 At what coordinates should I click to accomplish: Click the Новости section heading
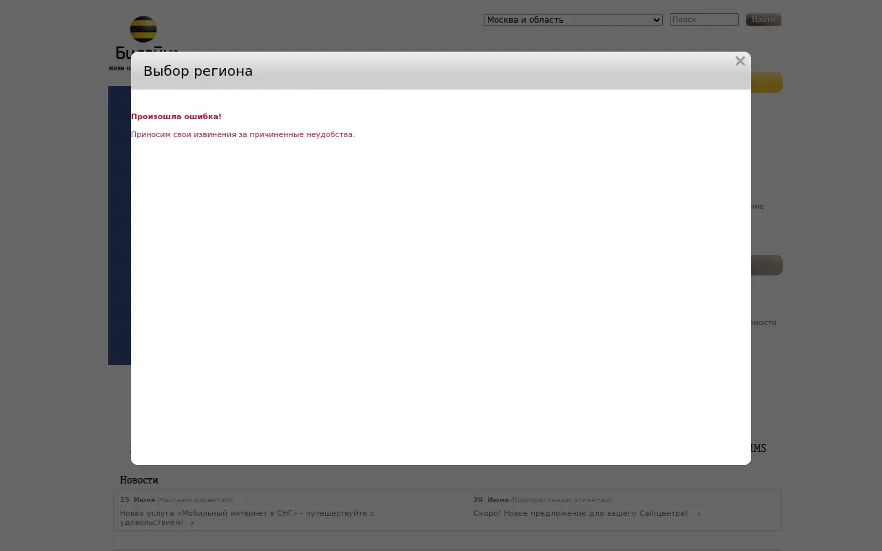(x=139, y=480)
